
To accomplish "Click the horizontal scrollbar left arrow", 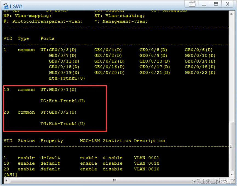I will point(6,181).
